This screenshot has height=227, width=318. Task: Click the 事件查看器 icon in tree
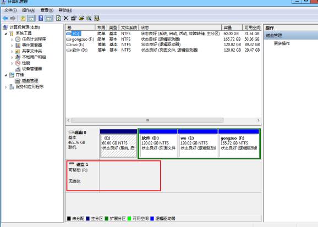[x=18, y=45]
